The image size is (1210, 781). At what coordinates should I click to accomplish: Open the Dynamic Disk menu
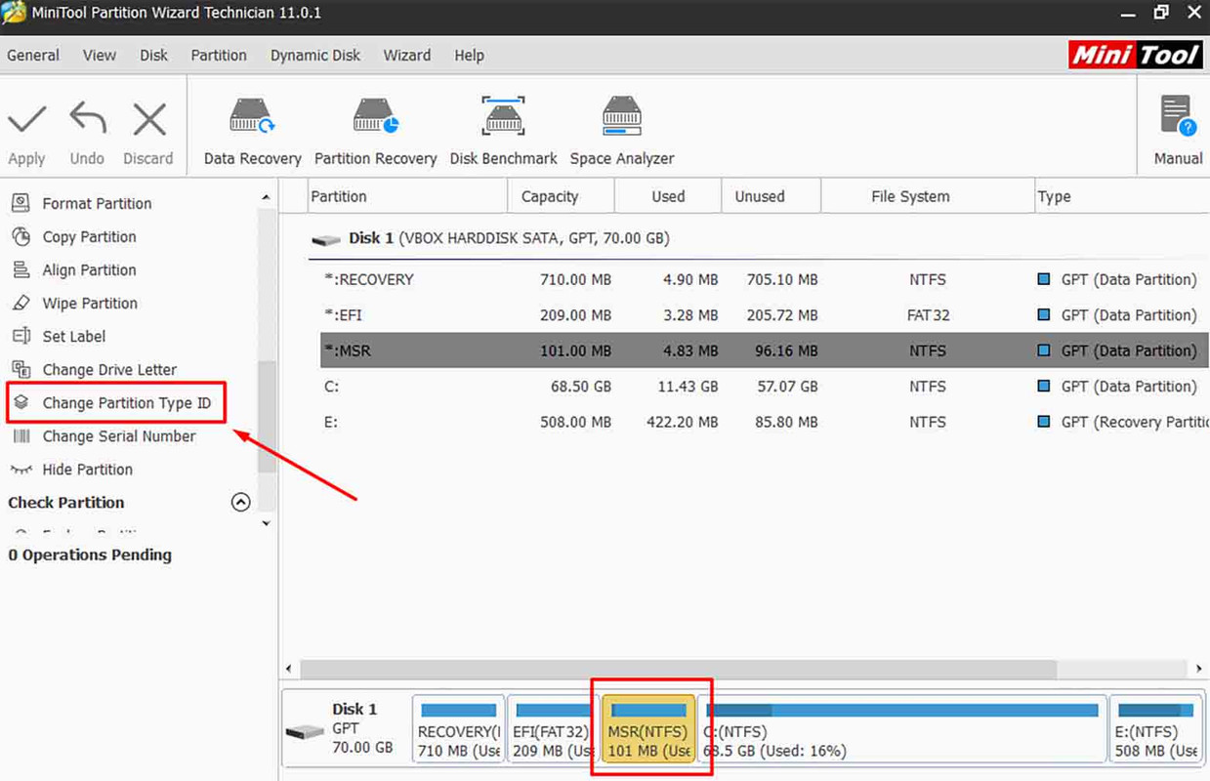(x=315, y=55)
